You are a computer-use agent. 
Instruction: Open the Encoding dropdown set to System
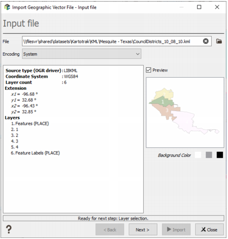coord(82,54)
